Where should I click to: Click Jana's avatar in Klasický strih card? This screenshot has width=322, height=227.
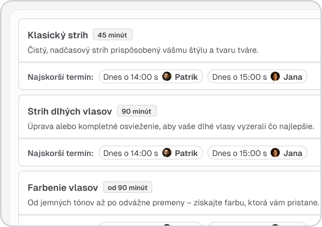coord(275,76)
